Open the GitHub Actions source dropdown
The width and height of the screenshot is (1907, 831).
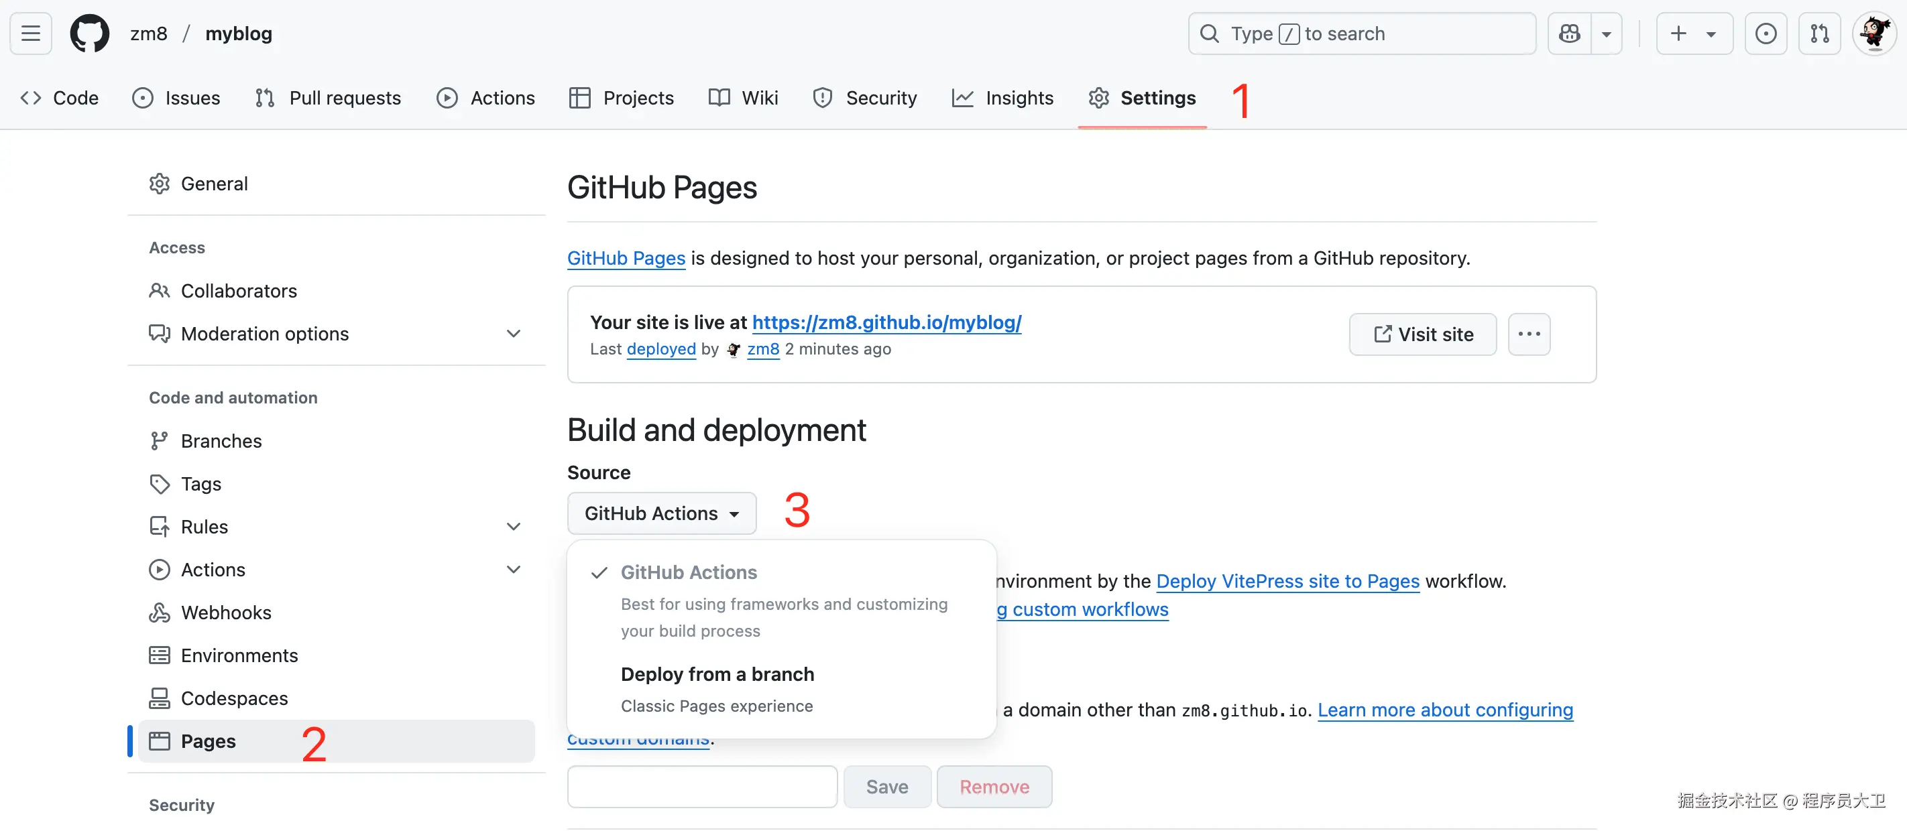click(661, 513)
